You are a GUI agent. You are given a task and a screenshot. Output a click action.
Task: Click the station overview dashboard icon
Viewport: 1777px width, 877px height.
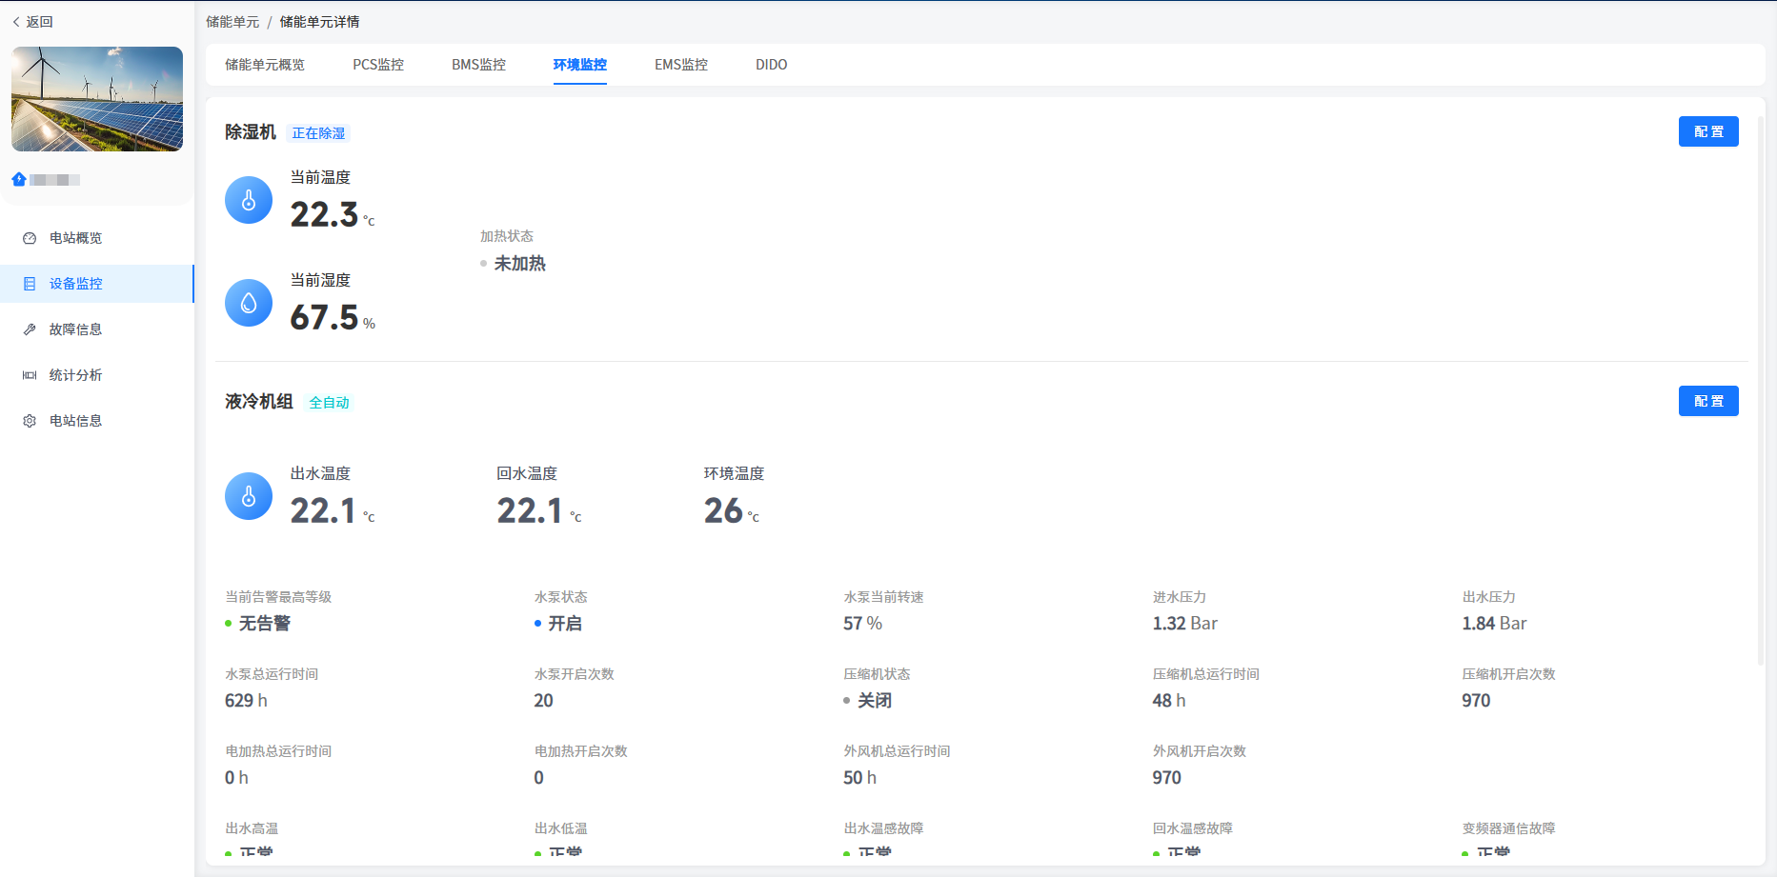pos(30,238)
